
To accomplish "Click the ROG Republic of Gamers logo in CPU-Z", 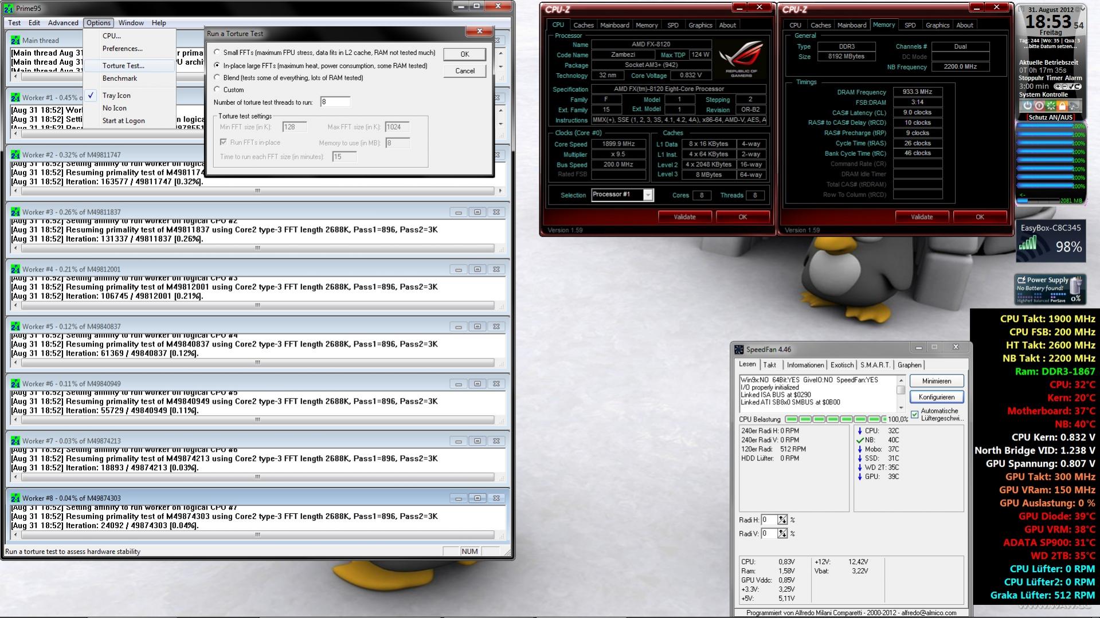I will tap(741, 58).
